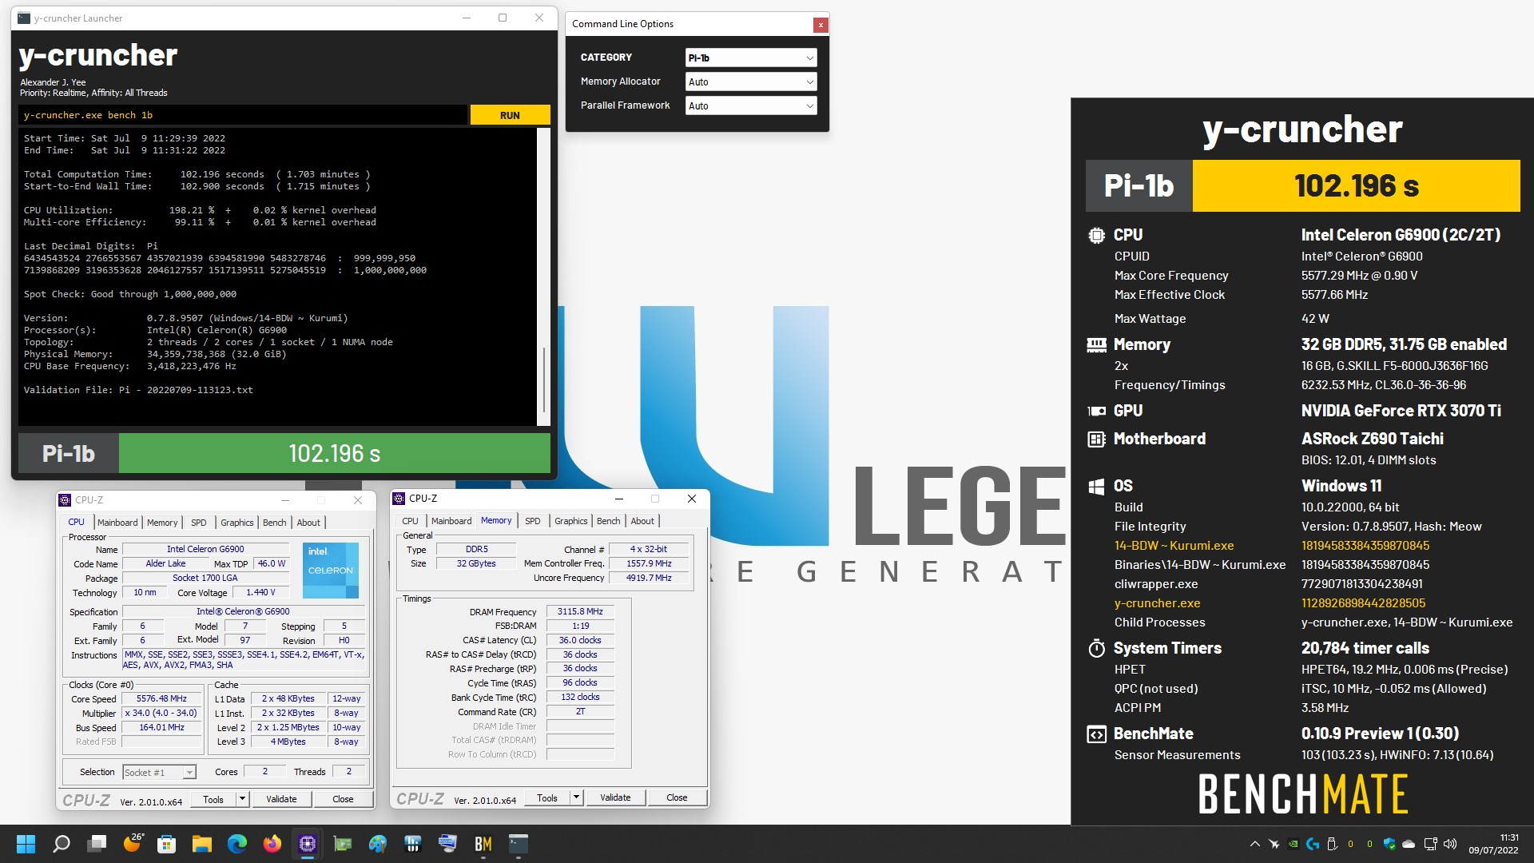The image size is (1534, 863).
Task: Click Close button in left CPU-Z window
Action: pos(343,799)
